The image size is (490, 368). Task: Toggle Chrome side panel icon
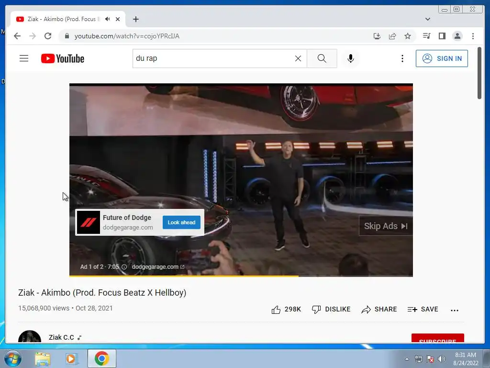442,36
